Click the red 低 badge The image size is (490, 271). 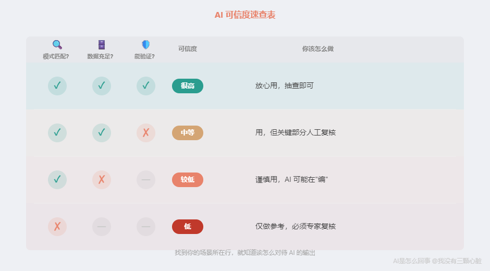188,227
